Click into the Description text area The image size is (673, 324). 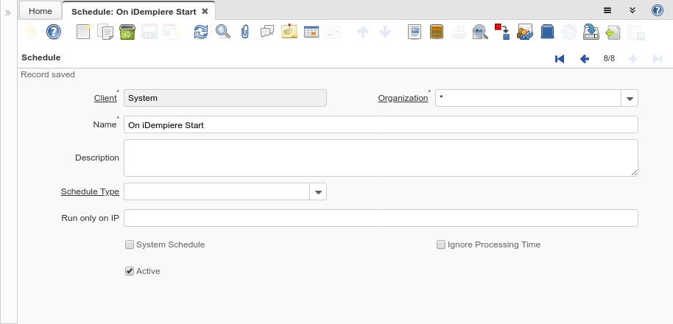[x=381, y=158]
